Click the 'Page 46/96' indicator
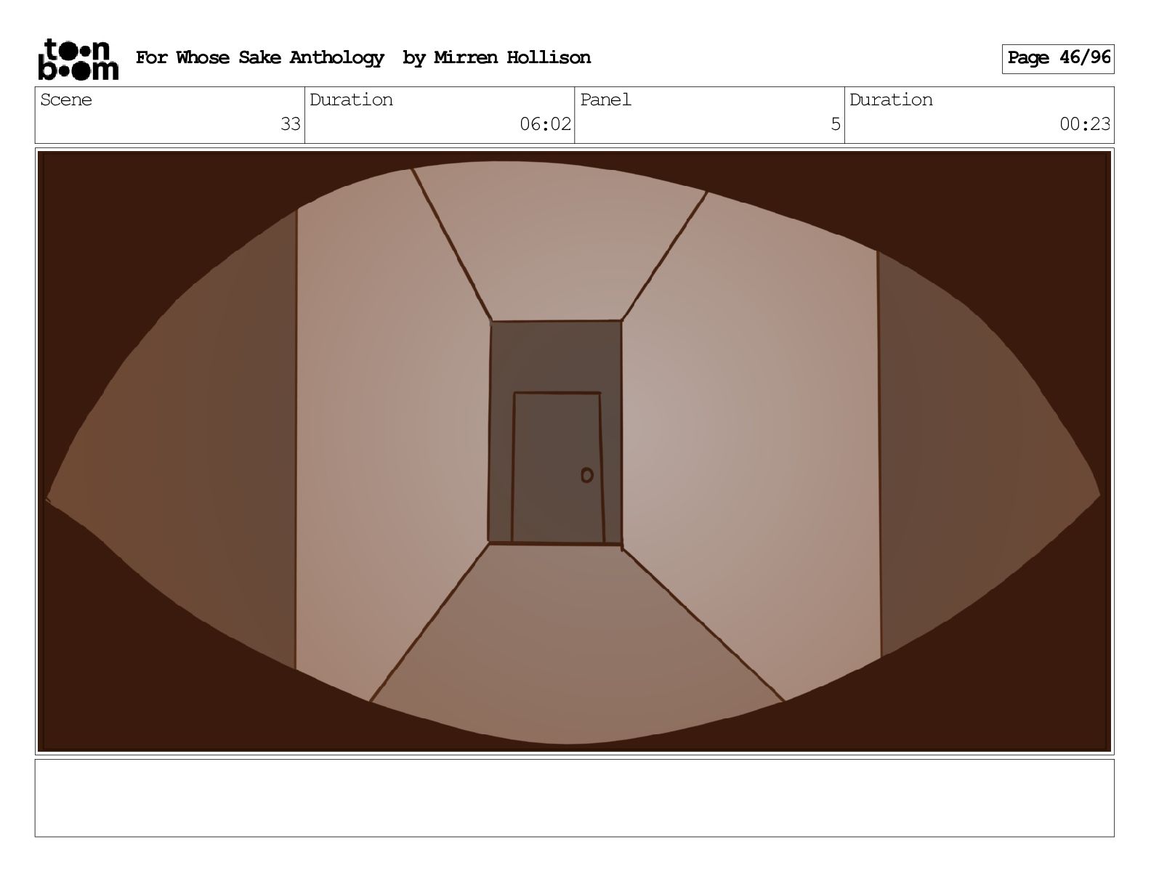Screen dimensions: 1151x889 (1058, 59)
